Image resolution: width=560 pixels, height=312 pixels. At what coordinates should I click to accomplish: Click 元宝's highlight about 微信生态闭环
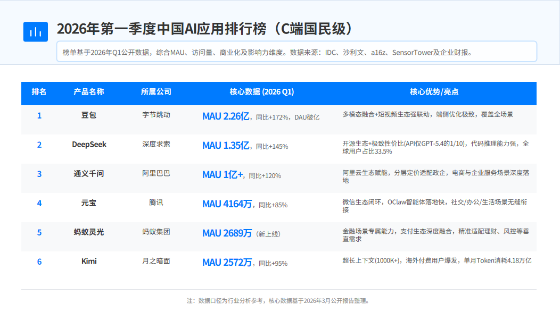tap(435, 206)
